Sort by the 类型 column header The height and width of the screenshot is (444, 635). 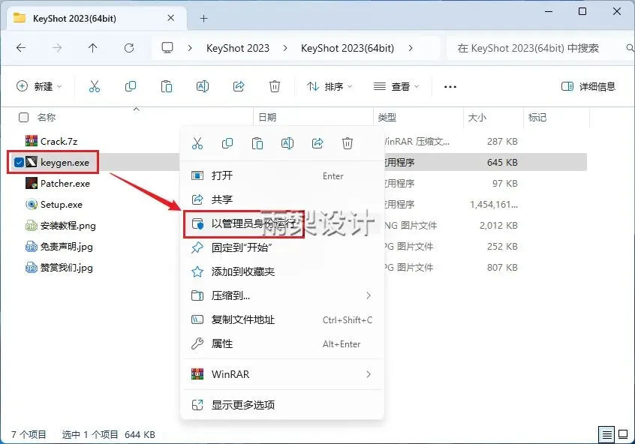[x=387, y=117]
